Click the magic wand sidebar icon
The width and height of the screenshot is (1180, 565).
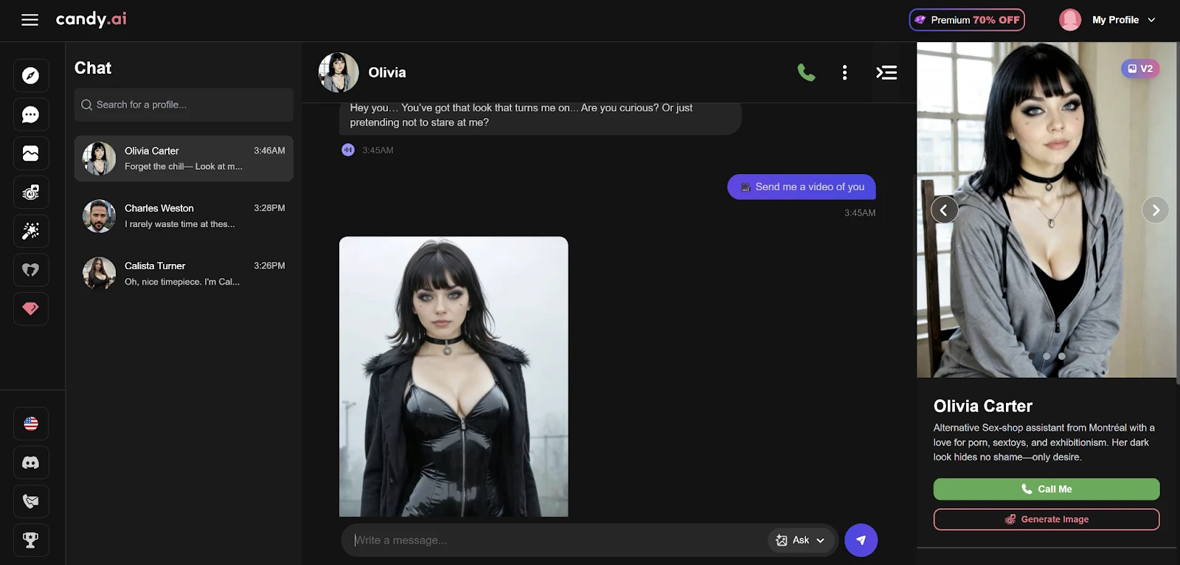pos(31,231)
